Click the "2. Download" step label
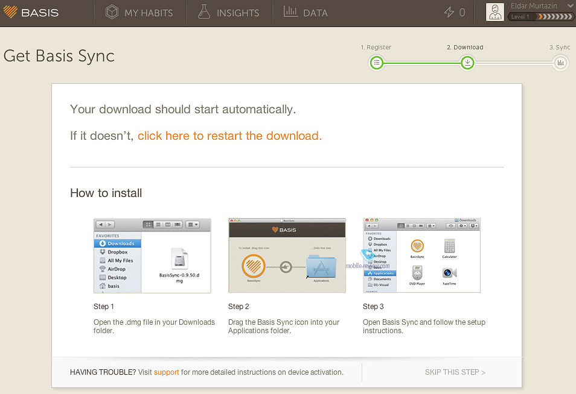This screenshot has width=576, height=394. [x=465, y=47]
